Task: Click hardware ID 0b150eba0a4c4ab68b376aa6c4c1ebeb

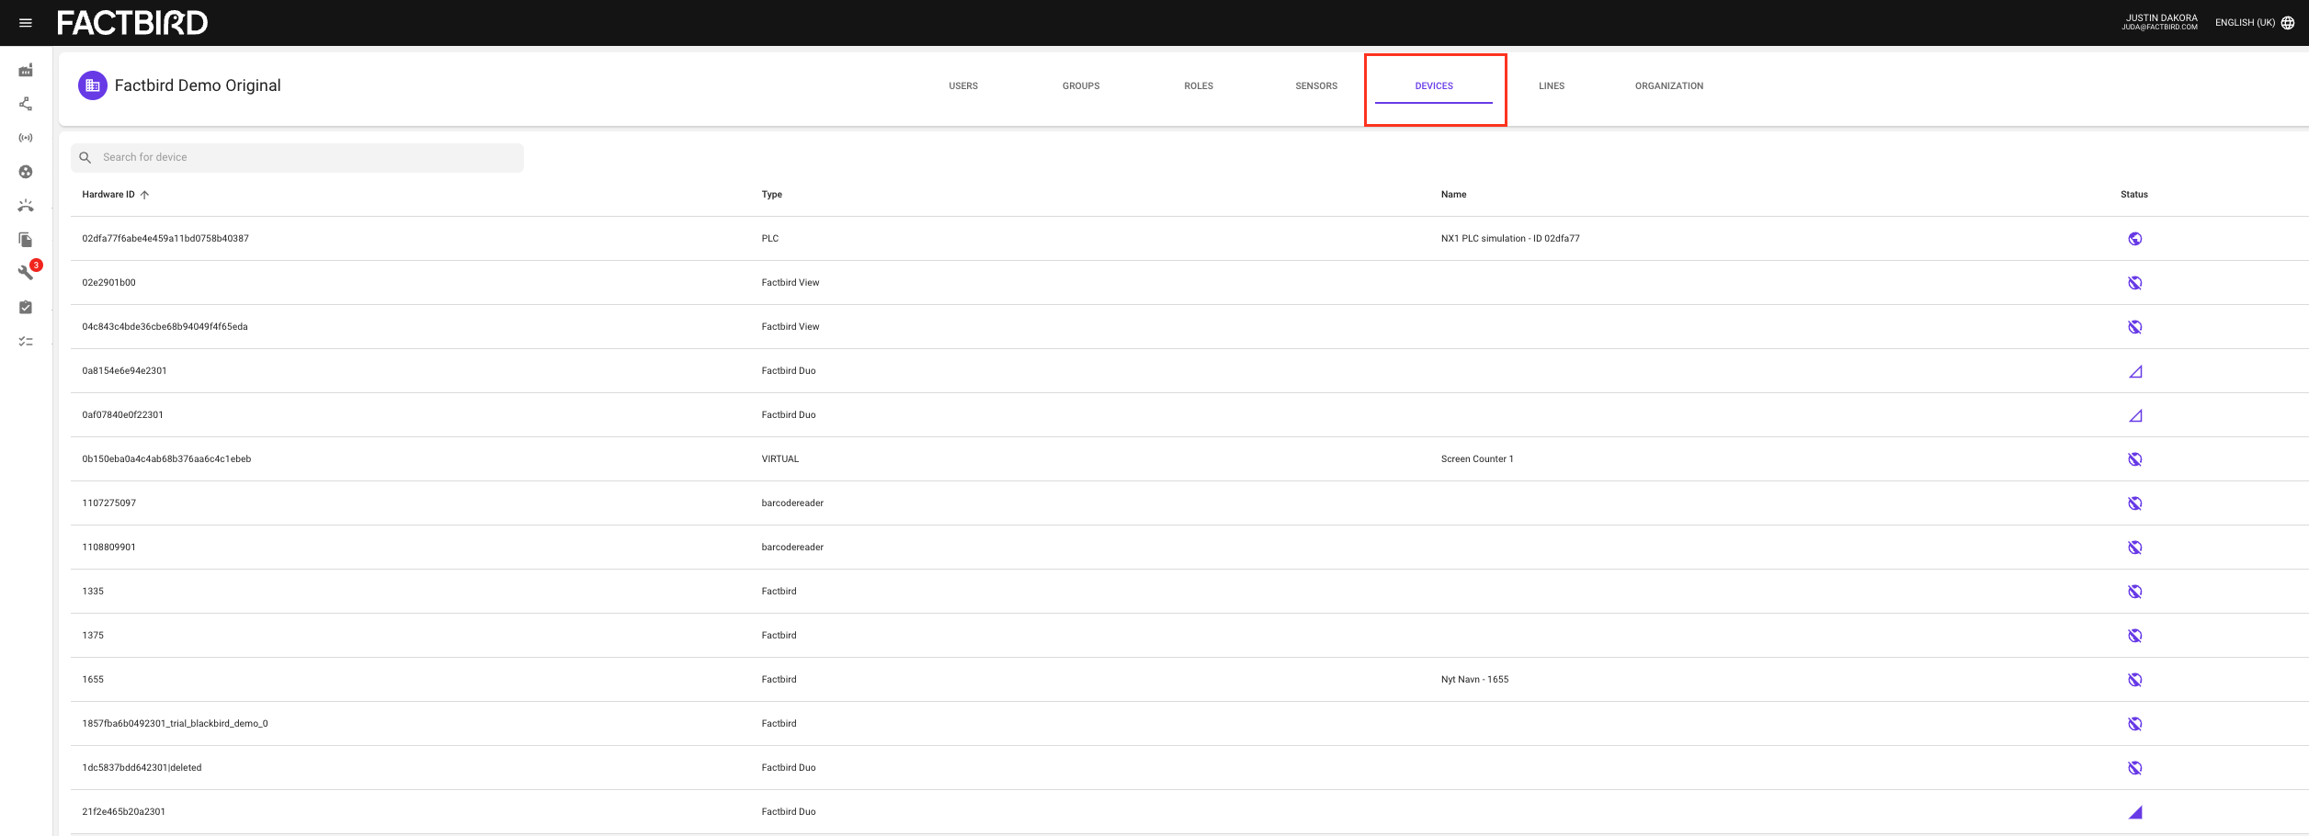Action: tap(166, 459)
